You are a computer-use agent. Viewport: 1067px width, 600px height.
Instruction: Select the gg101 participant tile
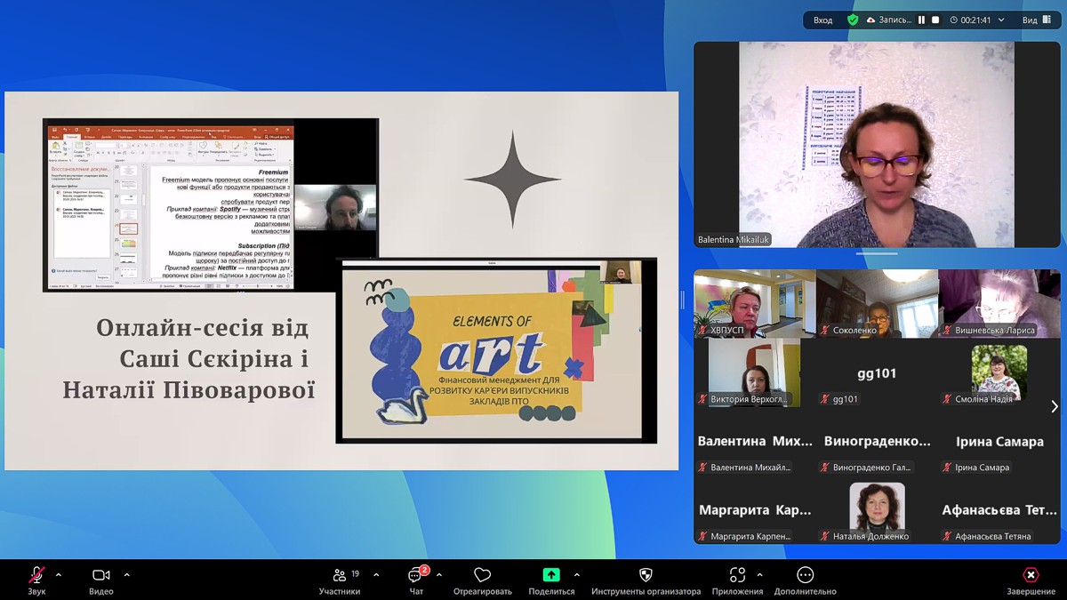877,372
